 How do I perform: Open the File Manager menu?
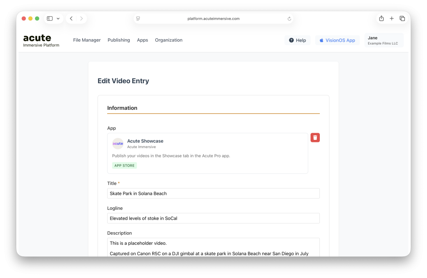[x=87, y=40]
